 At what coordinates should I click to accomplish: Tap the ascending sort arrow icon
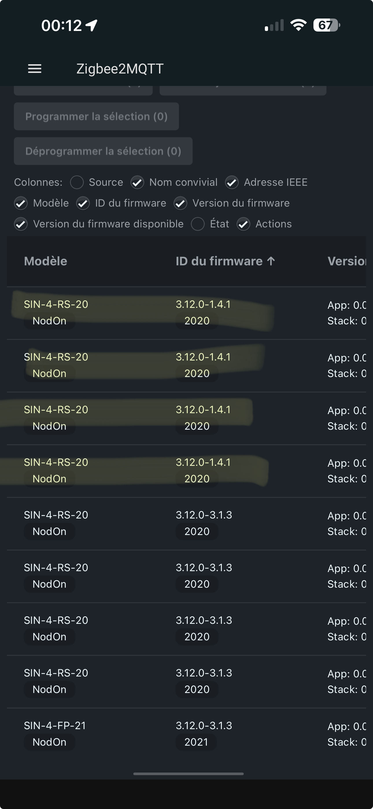point(271,261)
